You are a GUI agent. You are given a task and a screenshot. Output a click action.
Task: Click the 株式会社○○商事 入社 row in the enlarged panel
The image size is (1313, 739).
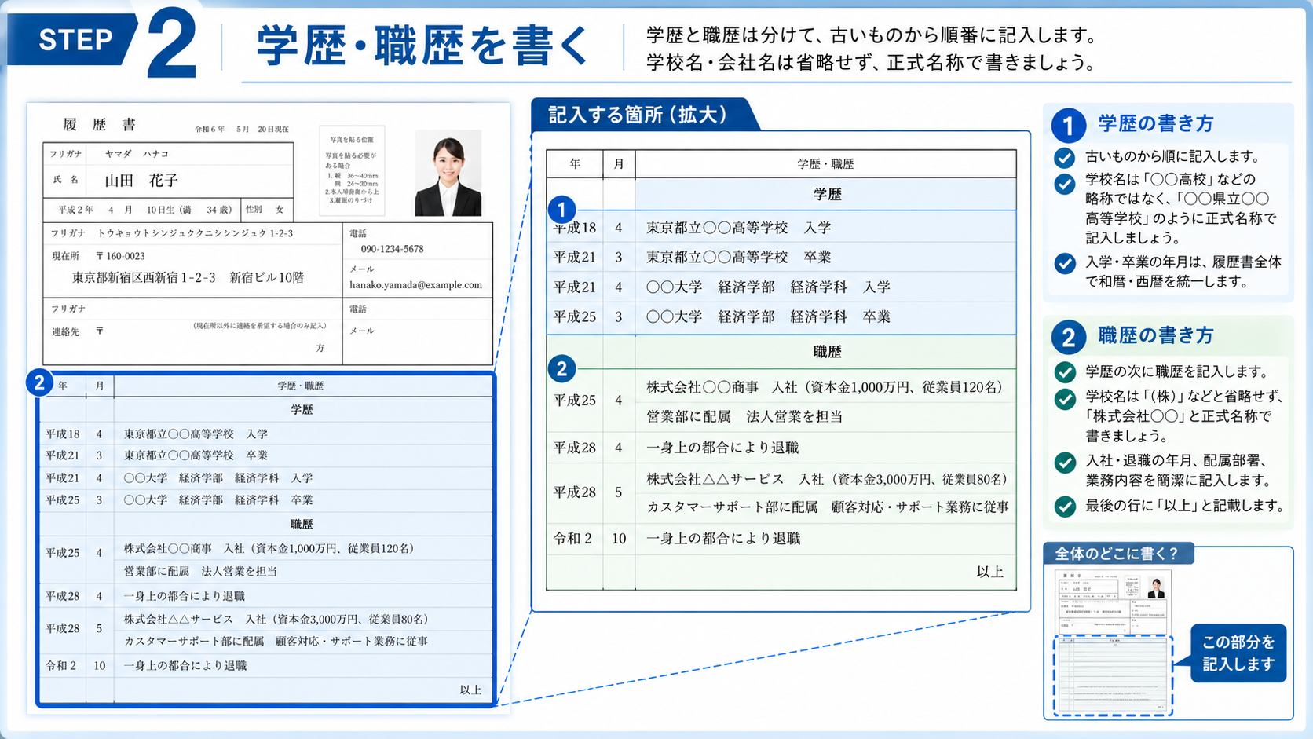[826, 387]
